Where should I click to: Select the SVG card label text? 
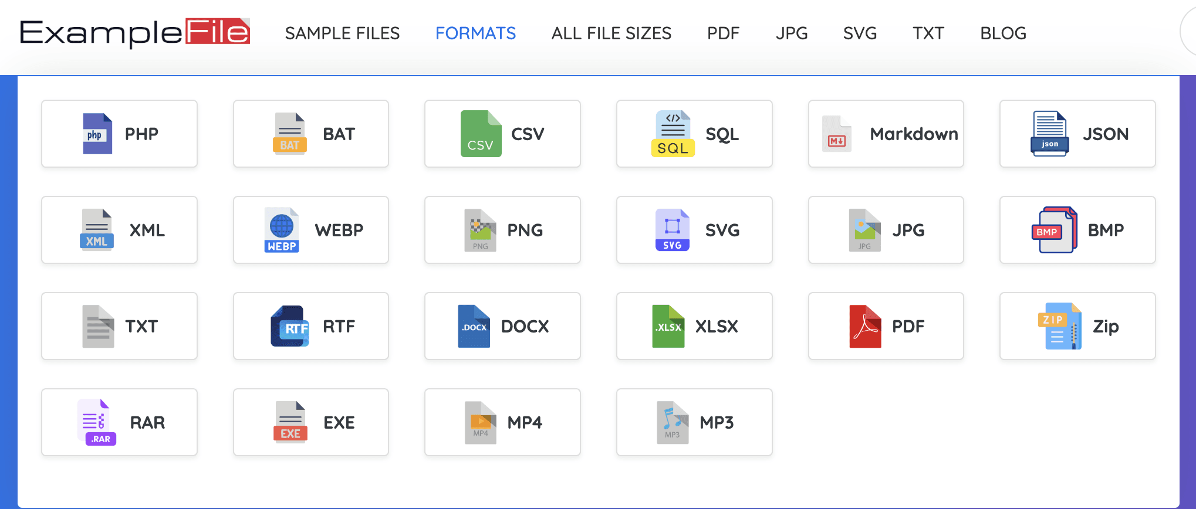[722, 230]
